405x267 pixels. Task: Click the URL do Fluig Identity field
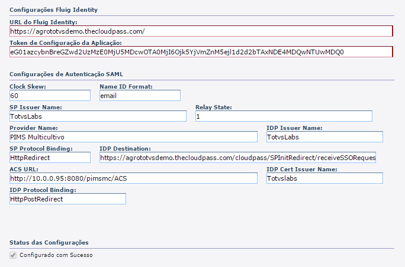[201, 31]
